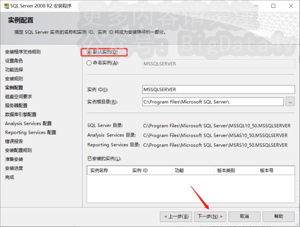The width and height of the screenshot is (300, 227).
Task: Select the 默认实例(D) radio button
Action: click(89, 52)
